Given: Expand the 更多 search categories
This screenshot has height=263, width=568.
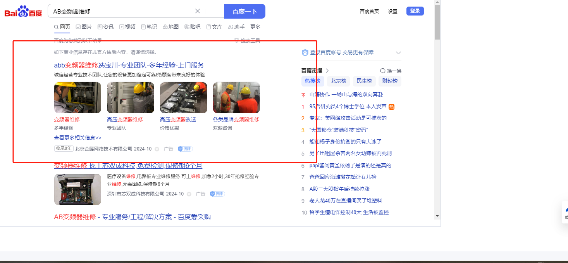Looking at the screenshot, I should (255, 27).
